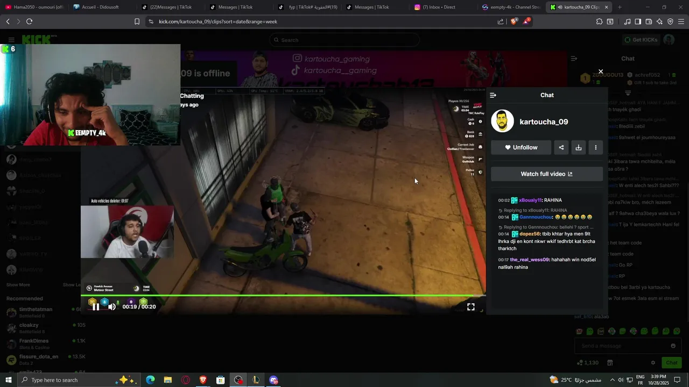This screenshot has height=387, width=689.
Task: Open a new browser tab
Action: click(620, 7)
